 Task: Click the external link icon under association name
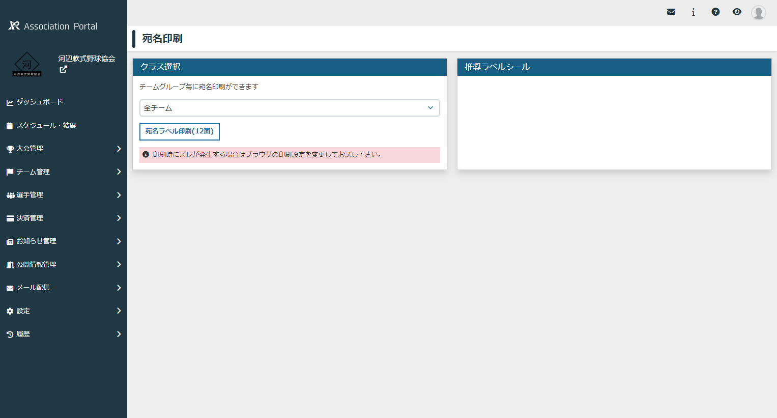point(63,69)
